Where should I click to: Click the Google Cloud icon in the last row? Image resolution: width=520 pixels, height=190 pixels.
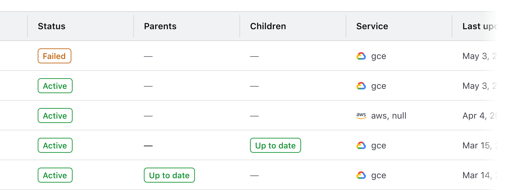coord(361,175)
